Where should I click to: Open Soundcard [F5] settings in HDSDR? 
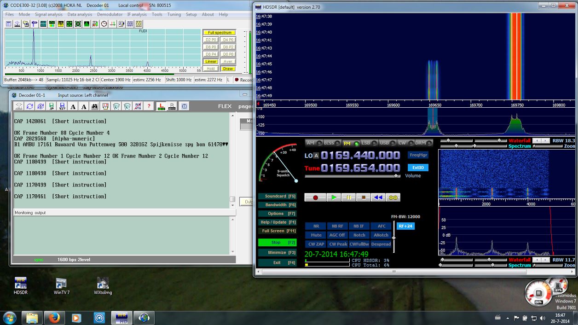pos(277,196)
